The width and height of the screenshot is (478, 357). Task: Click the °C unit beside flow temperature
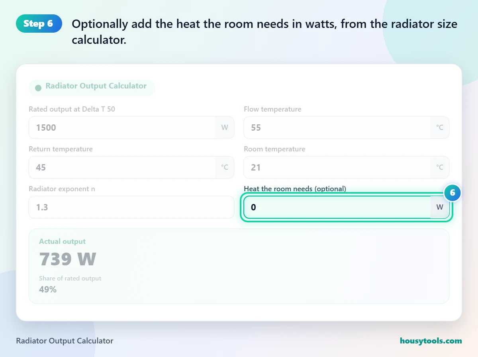440,127
